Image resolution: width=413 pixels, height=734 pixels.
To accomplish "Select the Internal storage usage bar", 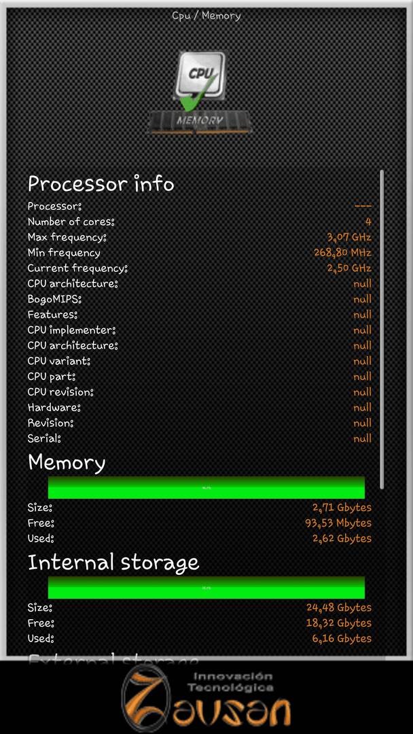I will 206,587.
